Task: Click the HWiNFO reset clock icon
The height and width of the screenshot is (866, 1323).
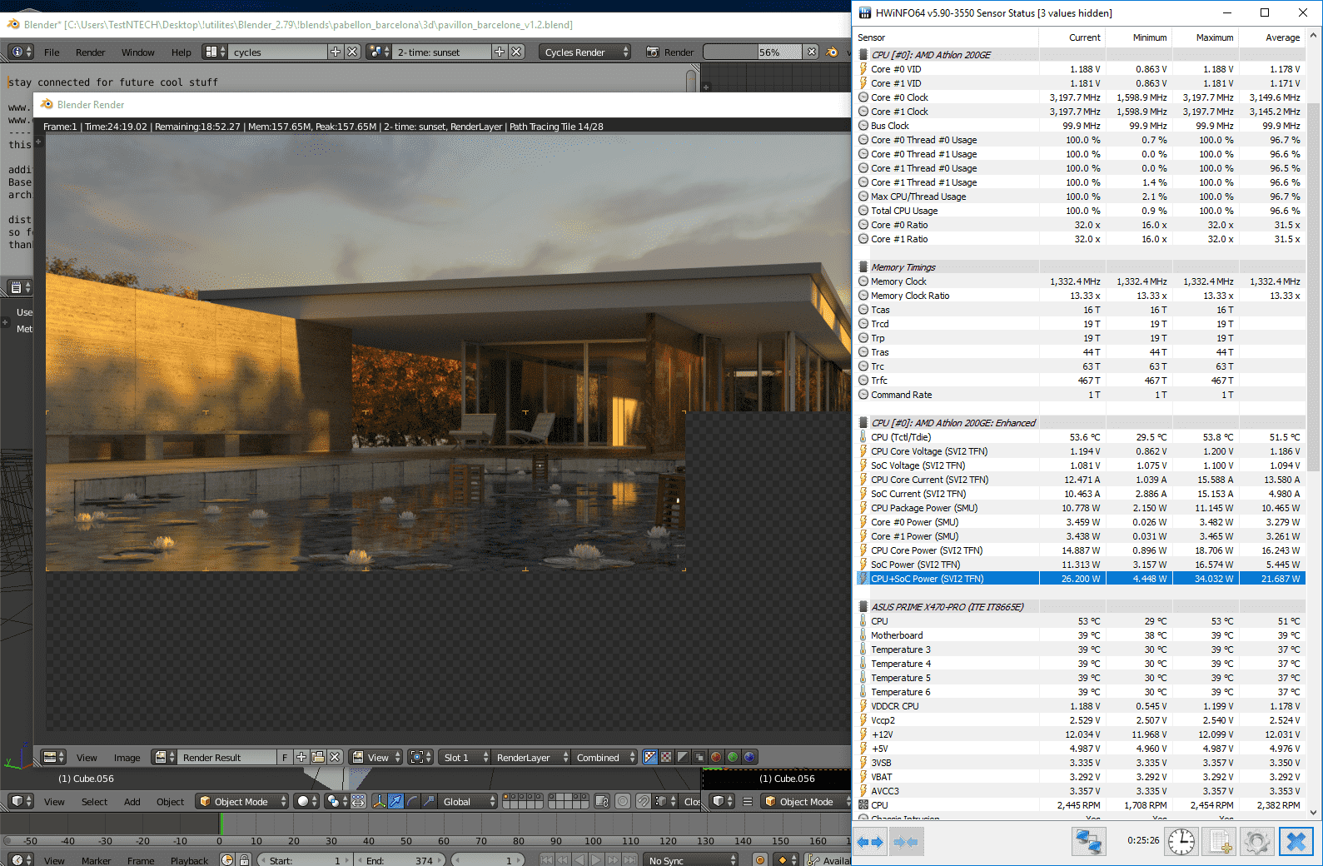Action: click(x=1181, y=842)
